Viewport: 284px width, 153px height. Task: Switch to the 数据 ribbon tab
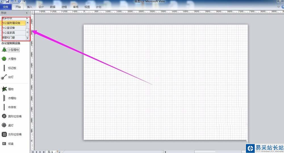coord(53,7)
